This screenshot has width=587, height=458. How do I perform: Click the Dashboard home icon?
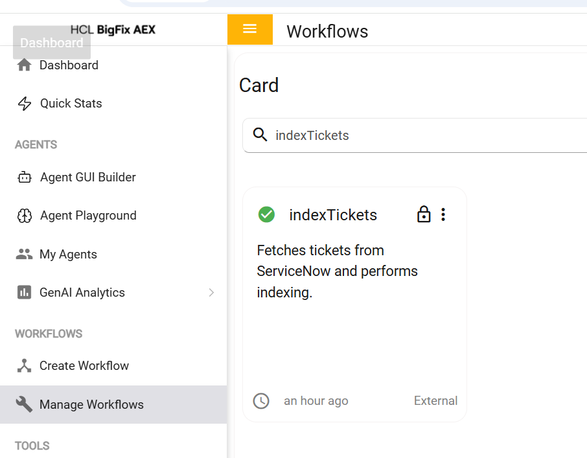click(x=24, y=65)
